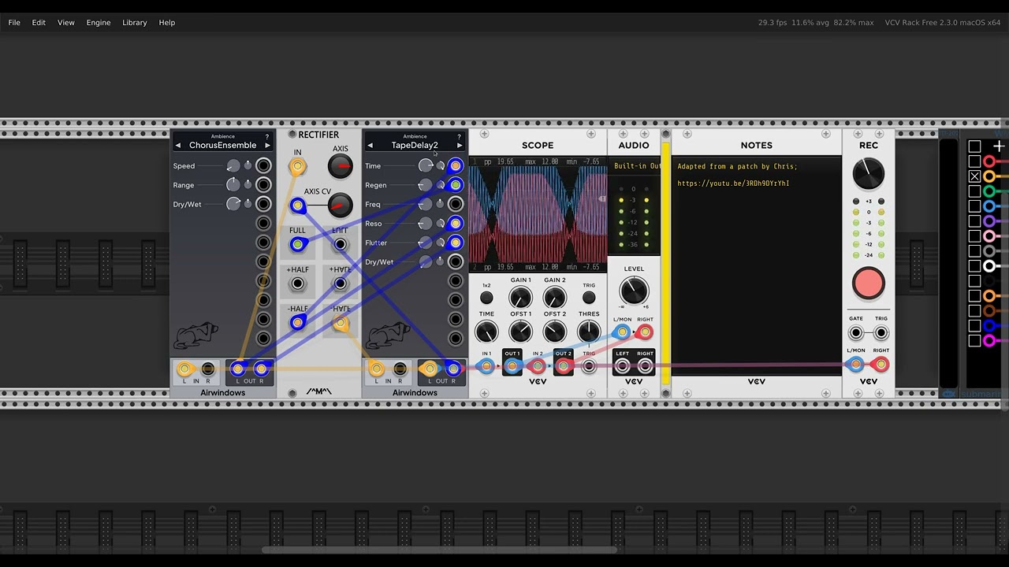This screenshot has height=567, width=1009.
Task: Click TapeDelay2 L IN jack
Action: click(x=376, y=369)
